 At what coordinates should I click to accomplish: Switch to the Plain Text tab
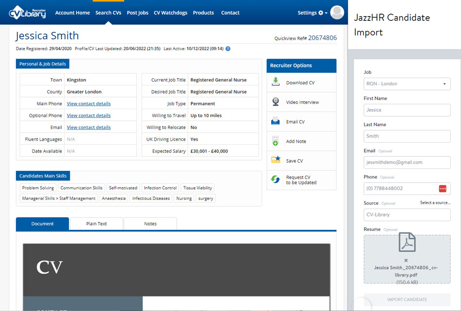tap(97, 224)
